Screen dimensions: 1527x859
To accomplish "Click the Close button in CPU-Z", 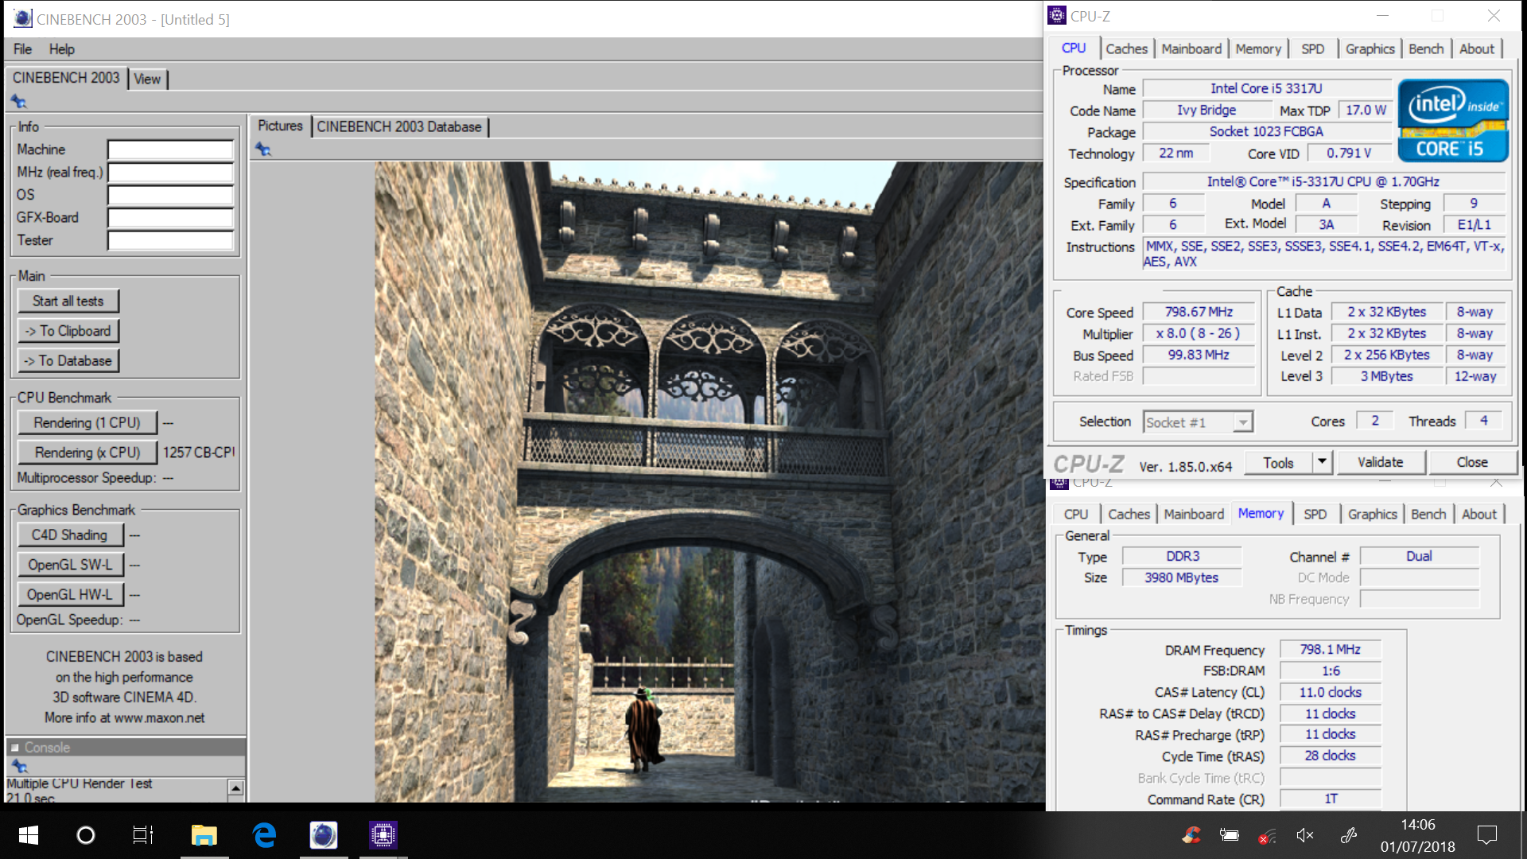I will pos(1472,462).
